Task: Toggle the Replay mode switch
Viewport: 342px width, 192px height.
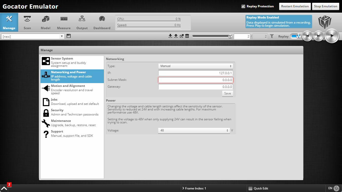Action: [x=295, y=36]
